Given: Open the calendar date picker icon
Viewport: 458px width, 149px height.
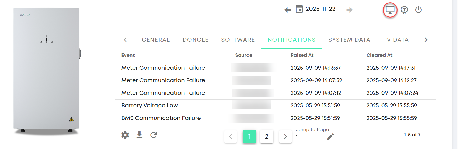Looking at the screenshot, I should pyautogui.click(x=299, y=9).
